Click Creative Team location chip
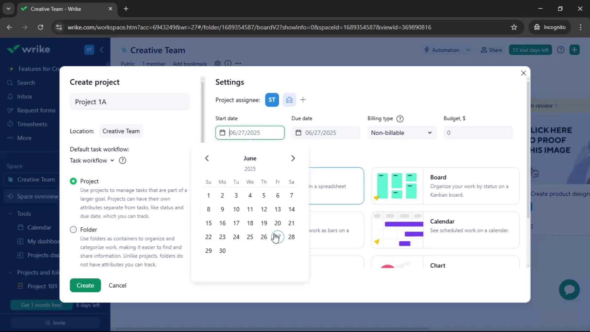 click(121, 131)
